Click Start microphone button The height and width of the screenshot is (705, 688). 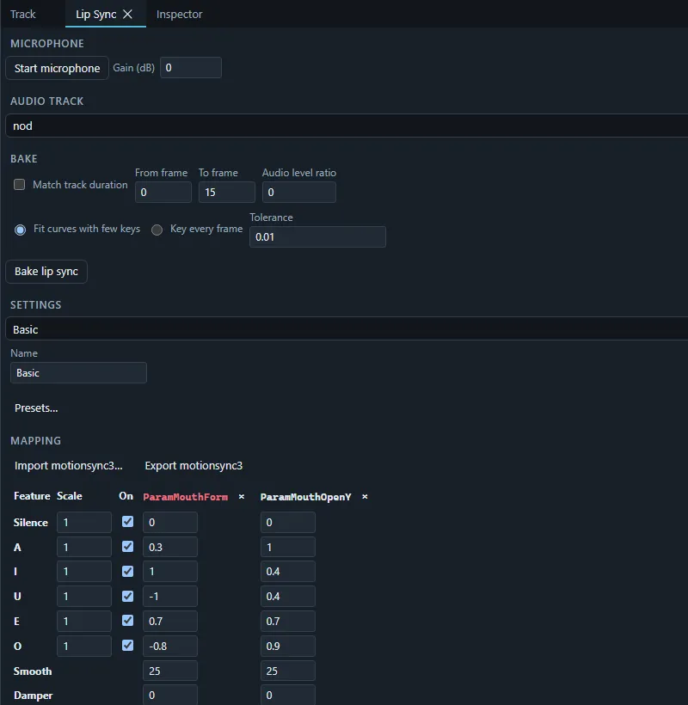click(x=57, y=68)
